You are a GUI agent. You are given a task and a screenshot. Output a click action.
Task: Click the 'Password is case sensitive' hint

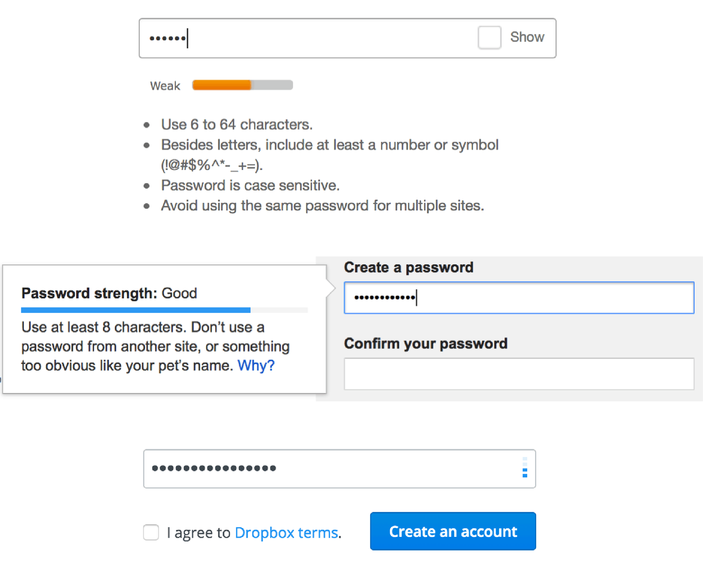(250, 185)
